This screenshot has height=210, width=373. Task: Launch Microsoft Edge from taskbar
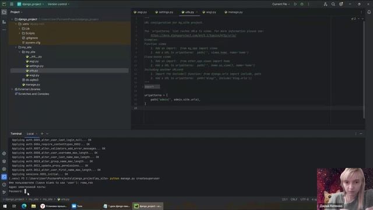(24, 206)
